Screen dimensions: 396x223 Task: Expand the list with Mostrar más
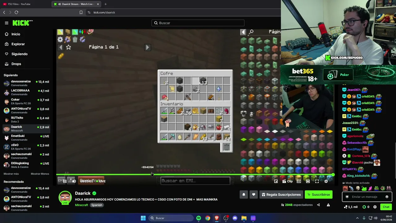point(11,174)
